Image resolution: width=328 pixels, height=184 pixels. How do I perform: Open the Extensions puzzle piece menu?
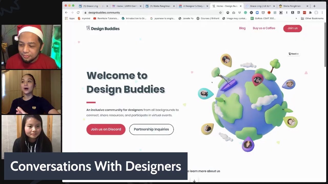[x=310, y=13]
